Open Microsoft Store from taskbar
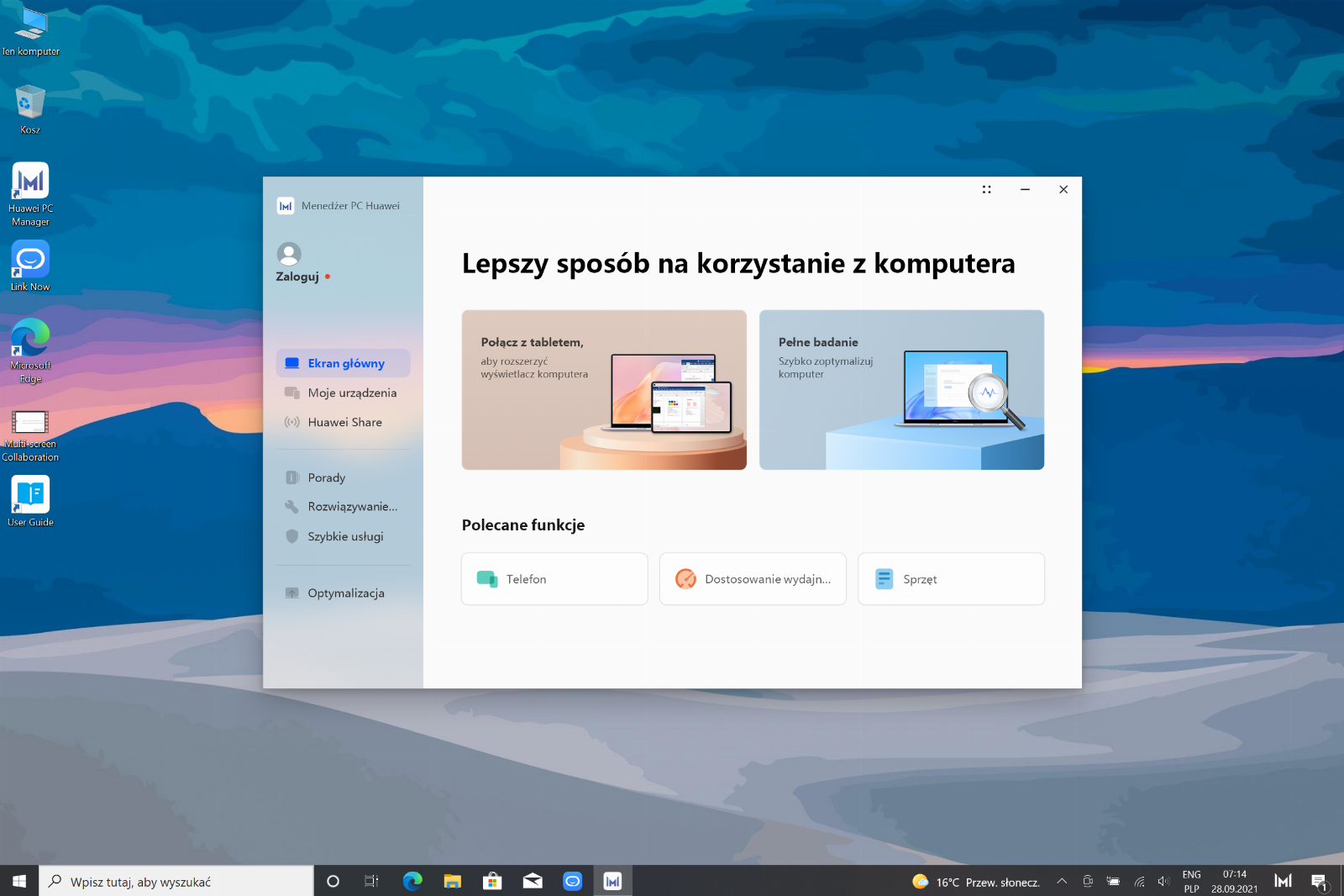 click(492, 881)
